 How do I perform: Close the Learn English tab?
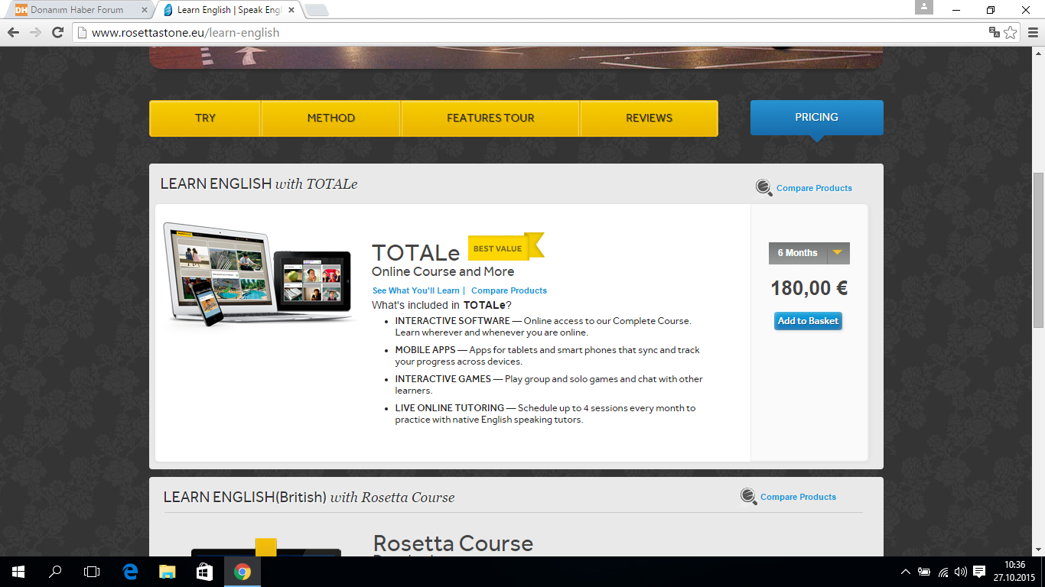(291, 10)
